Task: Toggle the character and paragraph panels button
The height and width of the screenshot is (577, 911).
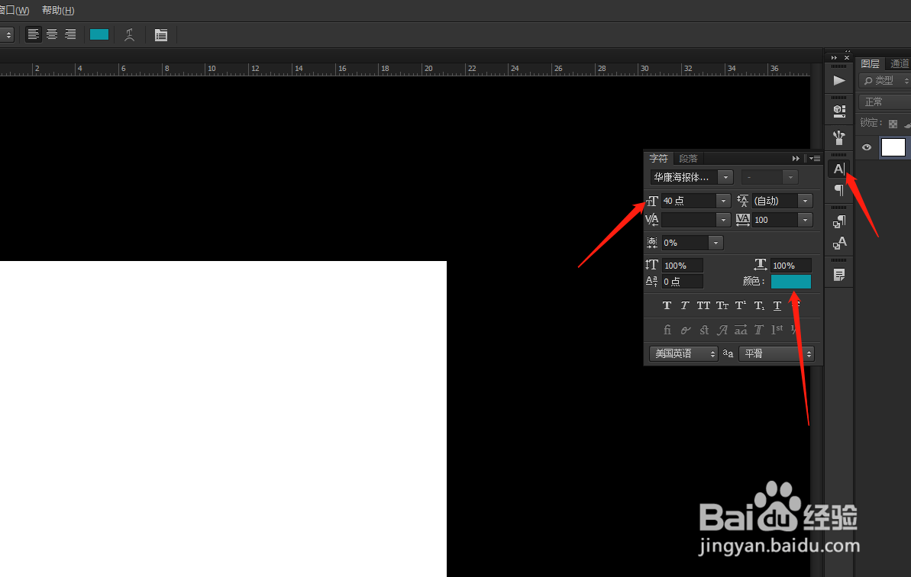Action: tap(161, 35)
